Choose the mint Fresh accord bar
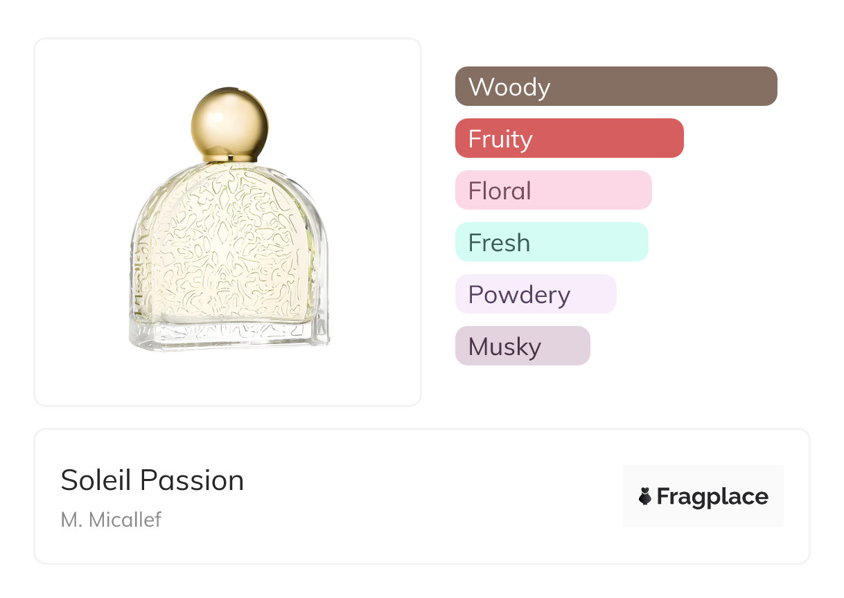Viewport: 844px width, 598px height. (551, 242)
